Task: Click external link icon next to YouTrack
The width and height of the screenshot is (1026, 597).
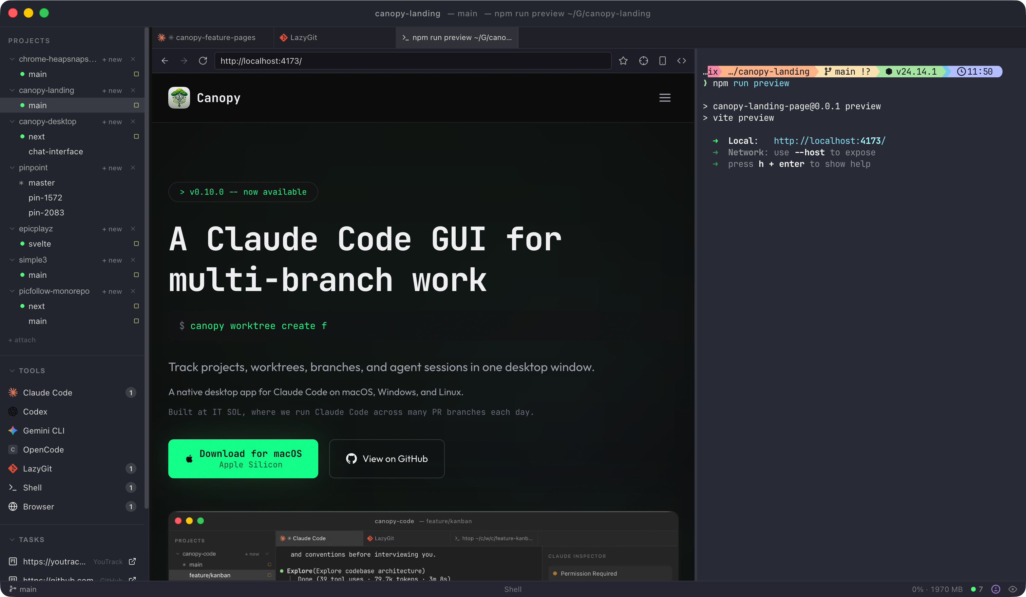Action: click(x=132, y=561)
